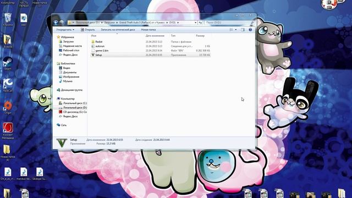Select the Redist folder name
The height and width of the screenshot is (198, 352).
pos(99,42)
